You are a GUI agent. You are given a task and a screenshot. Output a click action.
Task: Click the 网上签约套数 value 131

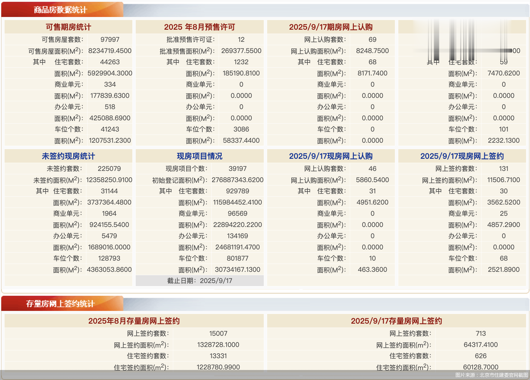504,168
